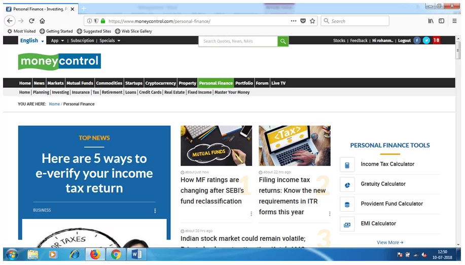Select Retirement in the sub-navigation bar

(112, 92)
